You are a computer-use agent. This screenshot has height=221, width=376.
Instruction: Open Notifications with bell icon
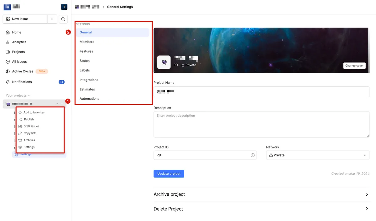coord(22,82)
